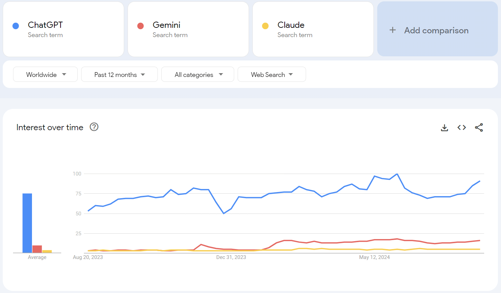Viewport: 501px width, 293px height.
Task: Open the embed code icon
Action: [x=461, y=128]
